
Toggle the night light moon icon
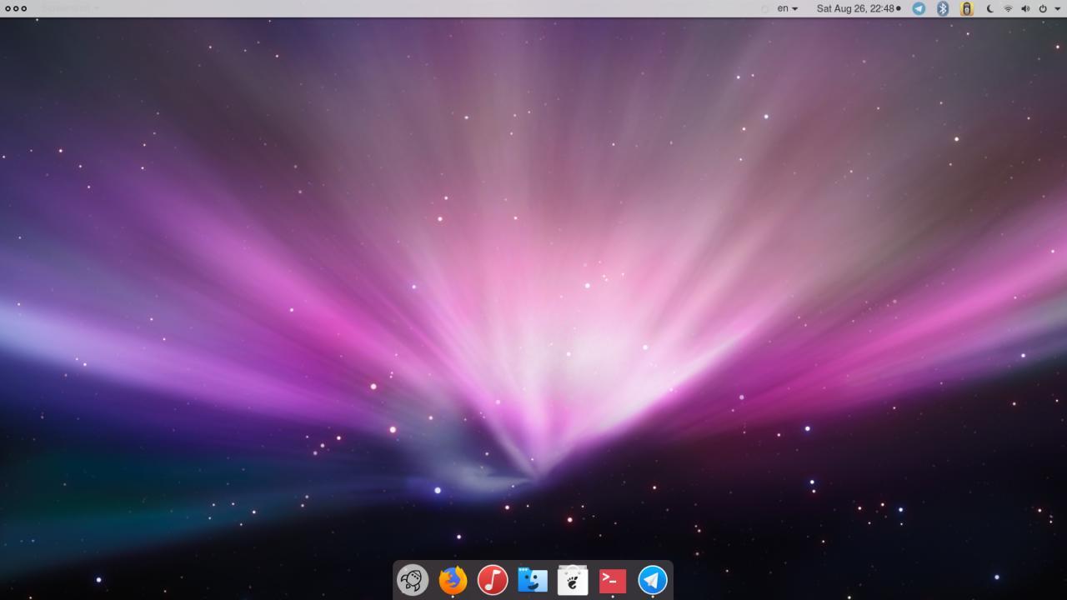[x=990, y=8]
